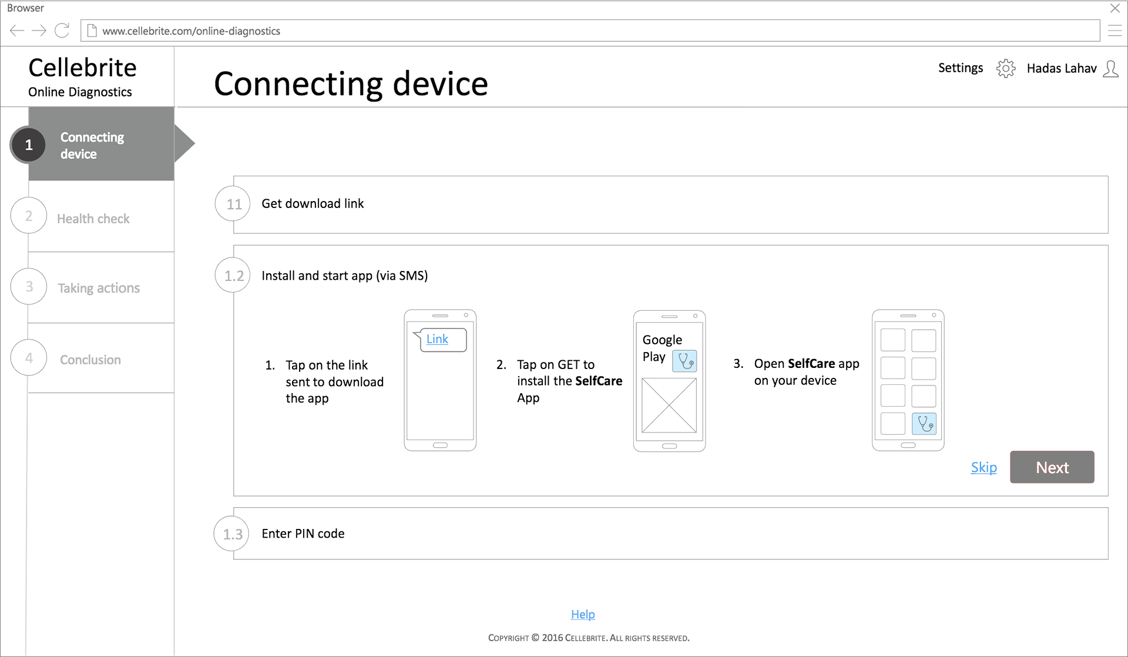The image size is (1128, 657).
Task: Click the 11 circle beside Get download link
Action: (x=233, y=203)
